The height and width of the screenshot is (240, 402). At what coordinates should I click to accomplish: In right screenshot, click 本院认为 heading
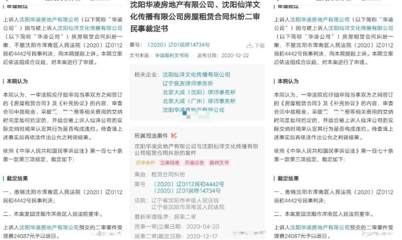click(288, 81)
